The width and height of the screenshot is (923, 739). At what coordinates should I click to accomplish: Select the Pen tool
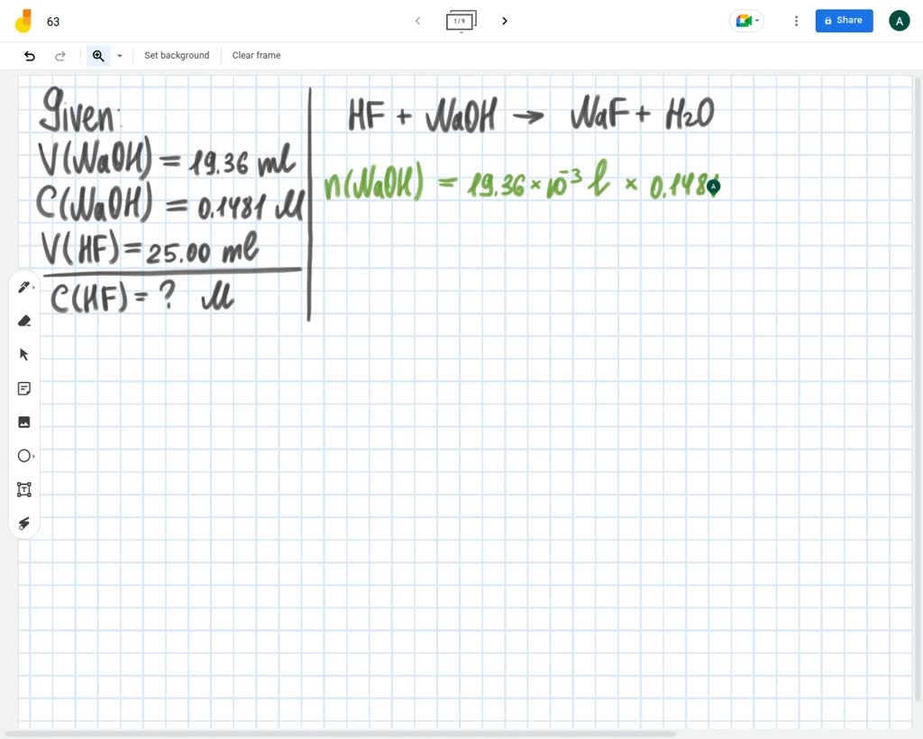24,287
